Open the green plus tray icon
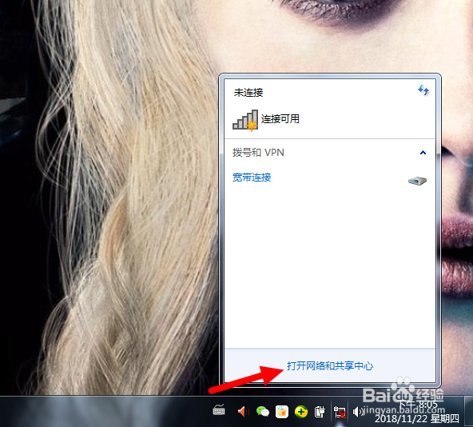 point(301,412)
